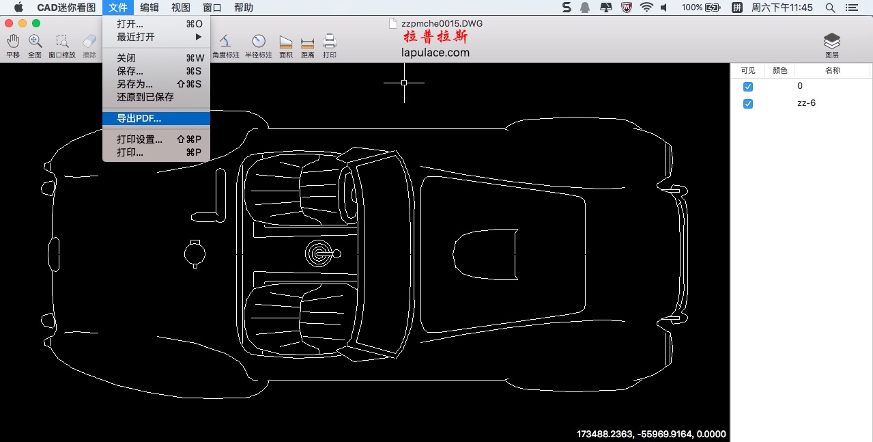
Task: Activate the 窗口缩放 window zoom tool
Action: (x=62, y=42)
